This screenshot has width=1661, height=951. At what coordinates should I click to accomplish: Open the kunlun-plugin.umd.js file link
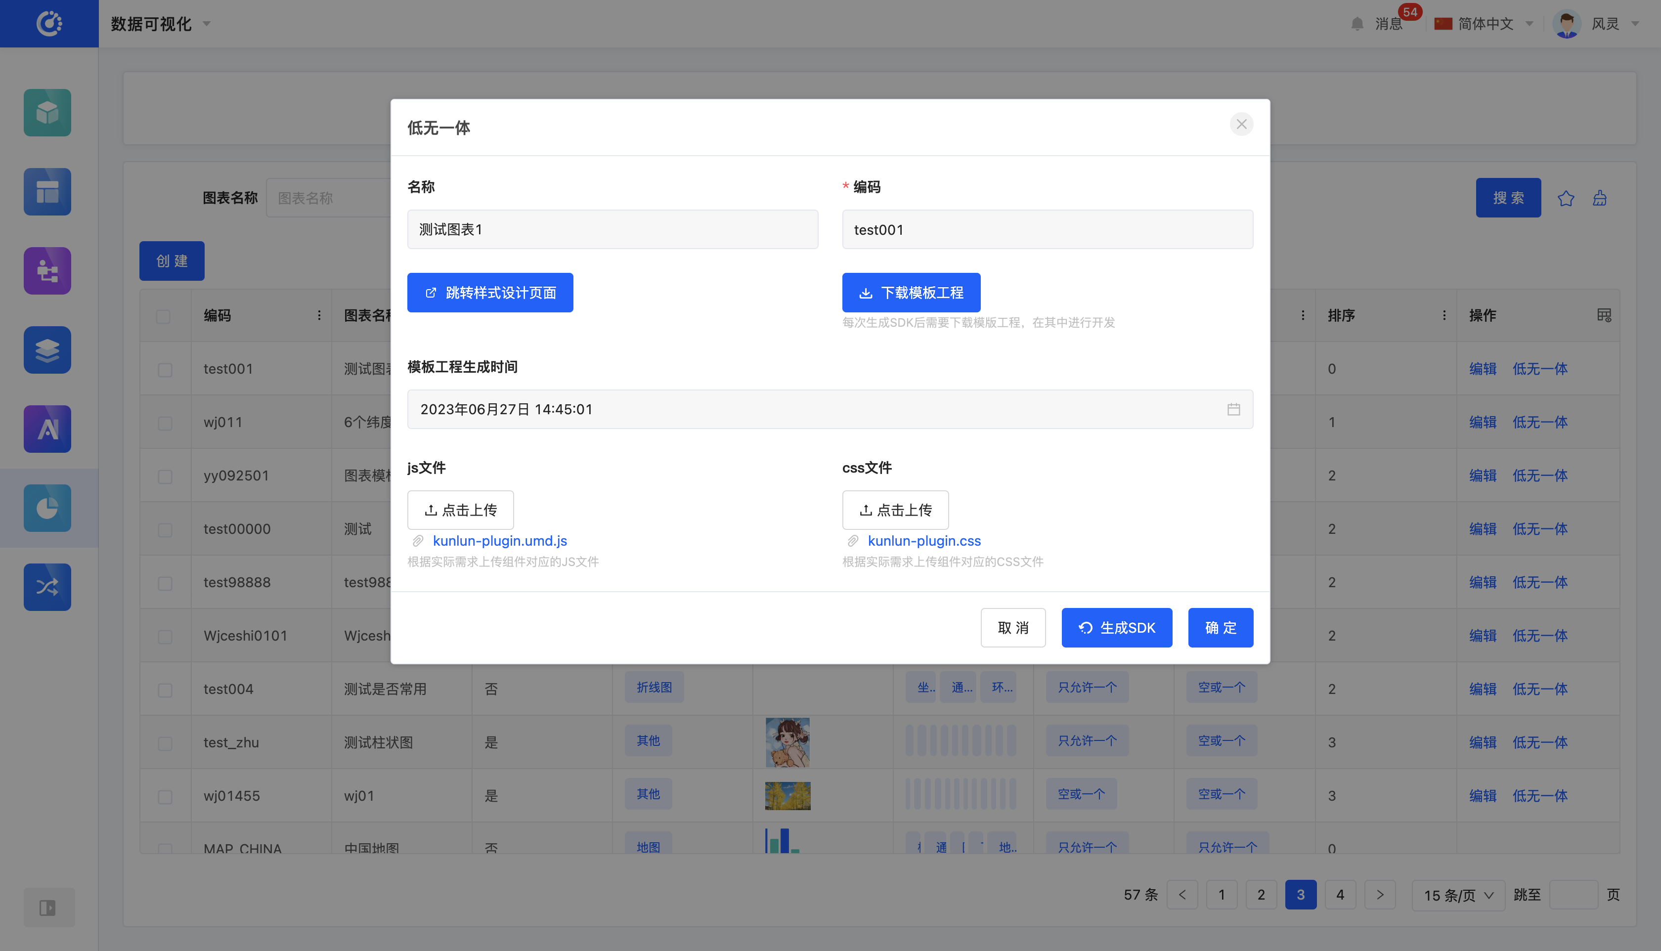500,541
